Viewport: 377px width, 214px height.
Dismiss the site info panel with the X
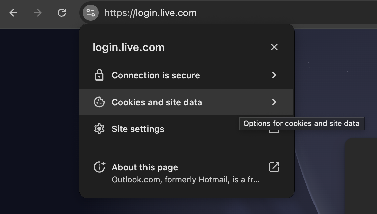coord(274,47)
